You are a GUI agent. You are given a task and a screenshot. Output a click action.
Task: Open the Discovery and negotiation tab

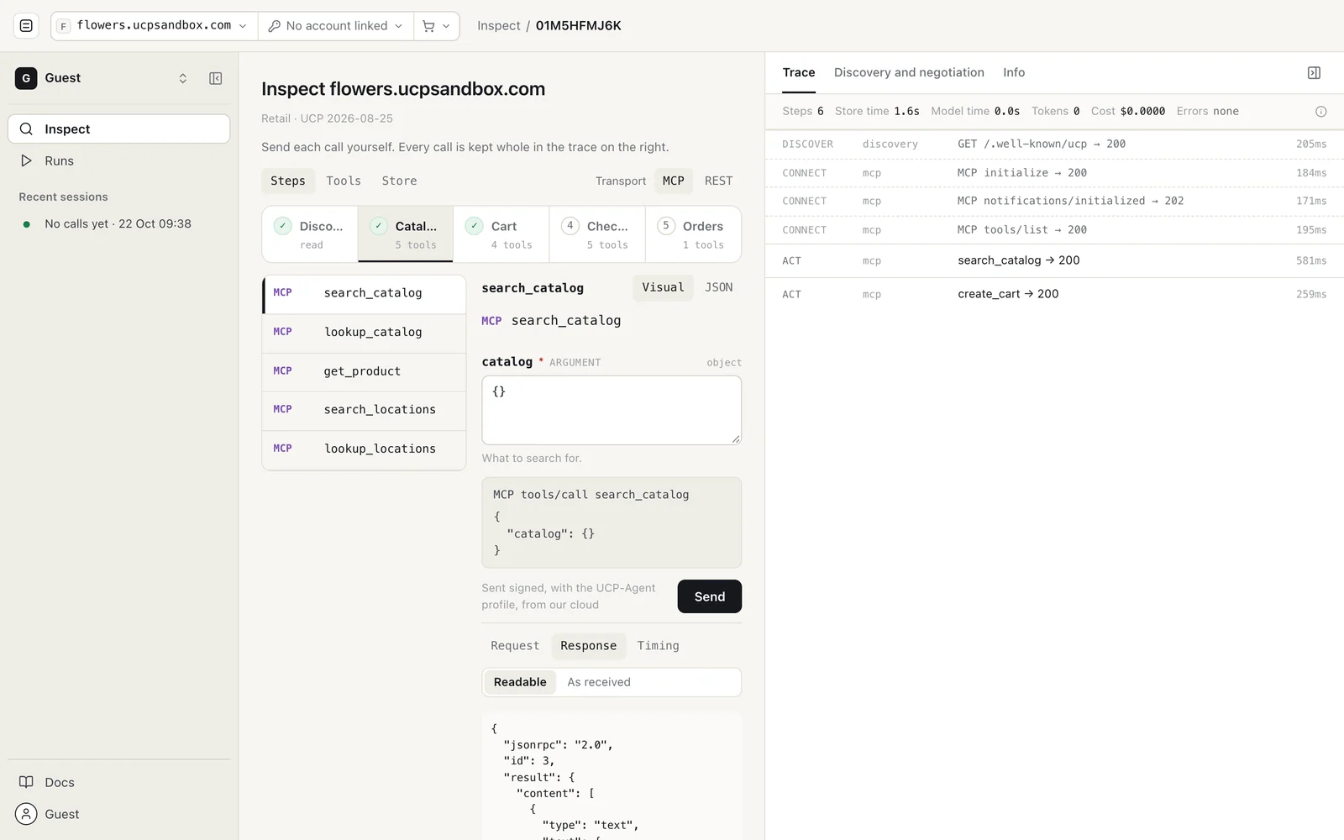point(909,73)
